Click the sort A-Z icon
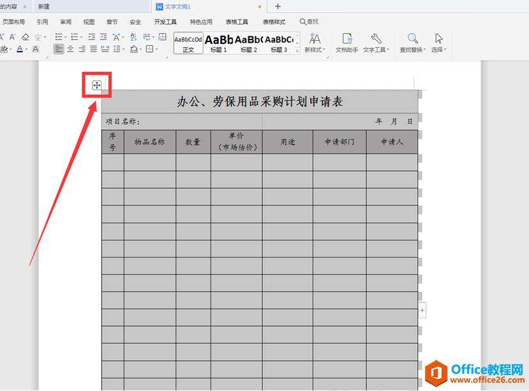The width and height of the screenshot is (529, 391). (x=133, y=37)
